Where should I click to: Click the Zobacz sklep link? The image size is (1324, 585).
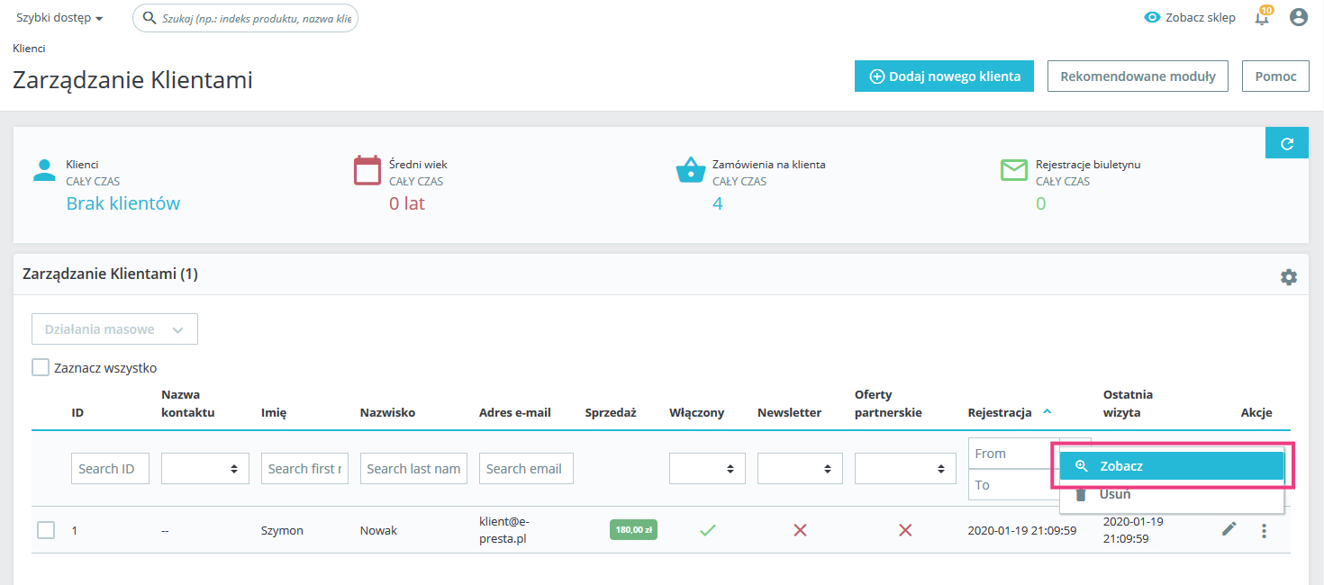1189,18
